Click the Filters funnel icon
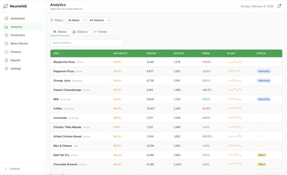The width and height of the screenshot is (287, 175). (x=52, y=20)
